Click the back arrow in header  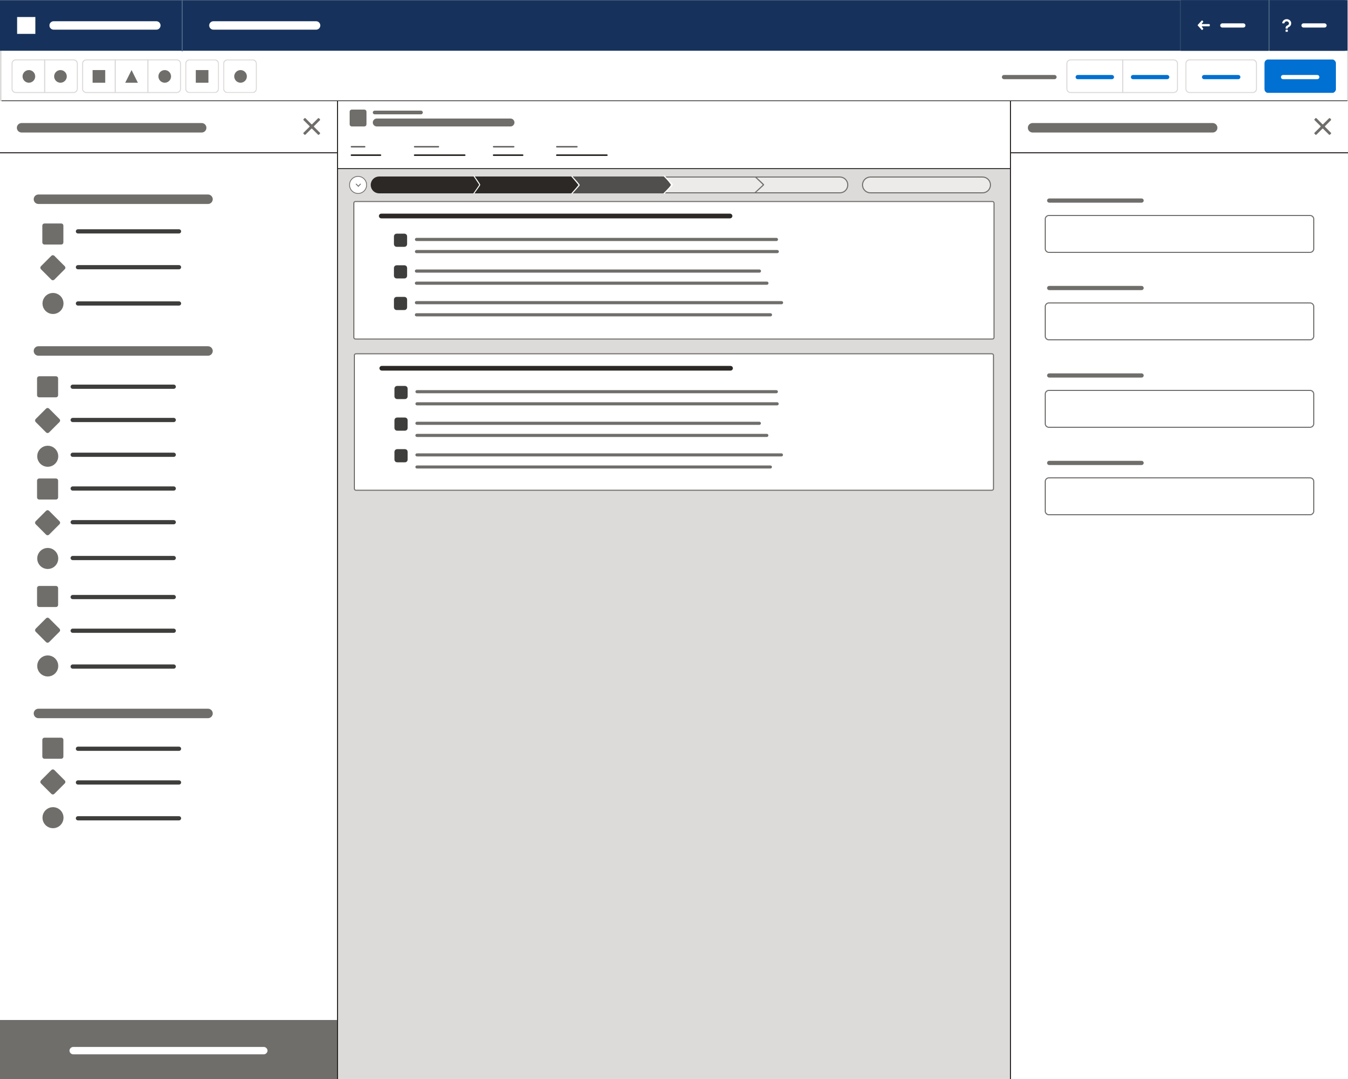click(x=1204, y=26)
